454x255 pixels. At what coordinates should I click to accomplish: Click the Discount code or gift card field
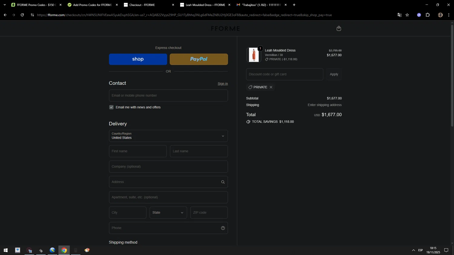click(x=285, y=74)
